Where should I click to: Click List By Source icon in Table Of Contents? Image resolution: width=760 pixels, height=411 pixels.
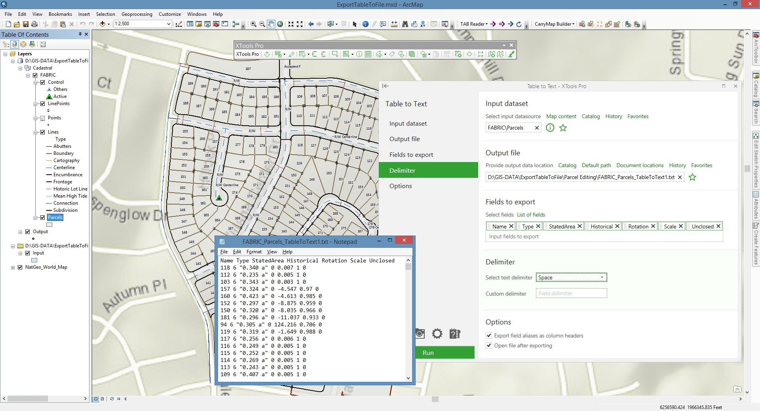click(15, 44)
